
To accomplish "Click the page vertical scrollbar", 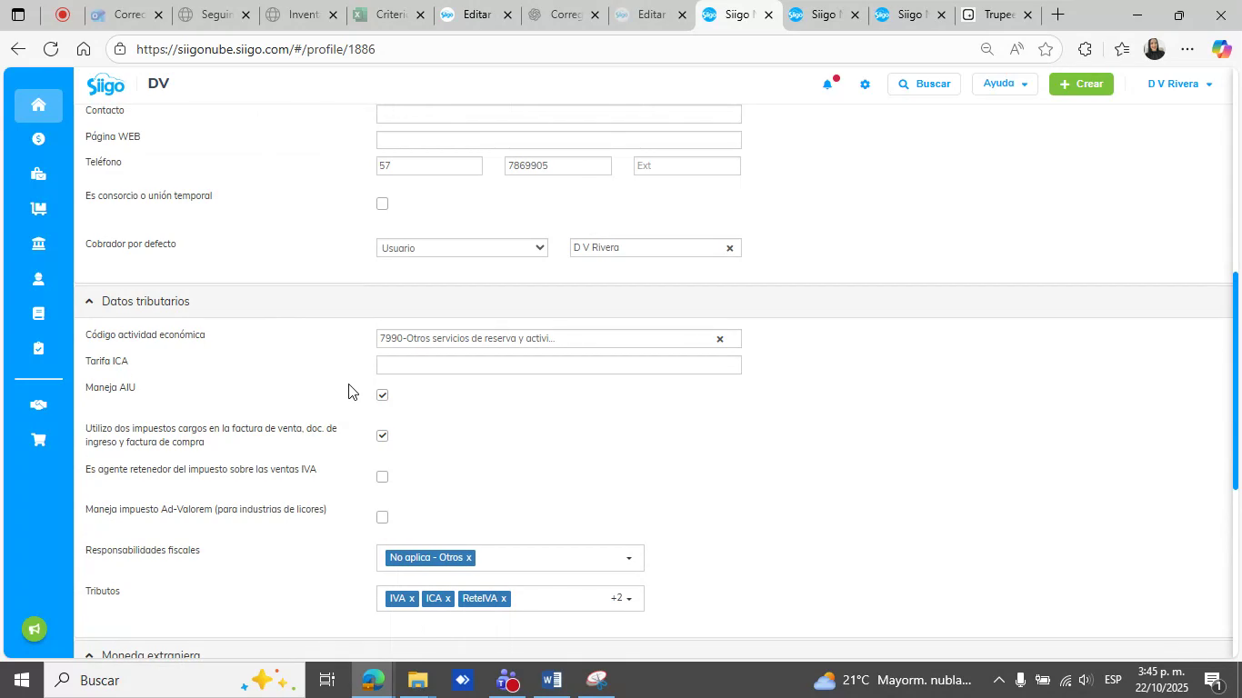I will click(x=1235, y=380).
